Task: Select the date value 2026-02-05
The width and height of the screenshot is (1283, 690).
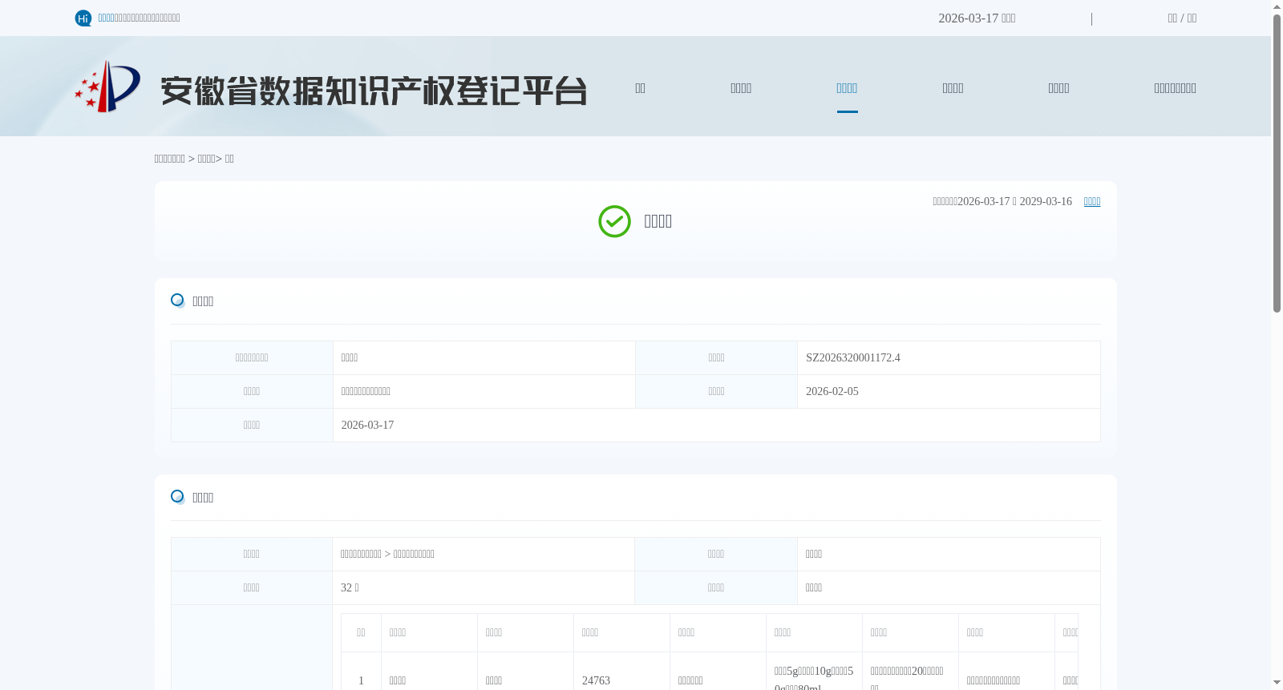Action: [832, 392]
